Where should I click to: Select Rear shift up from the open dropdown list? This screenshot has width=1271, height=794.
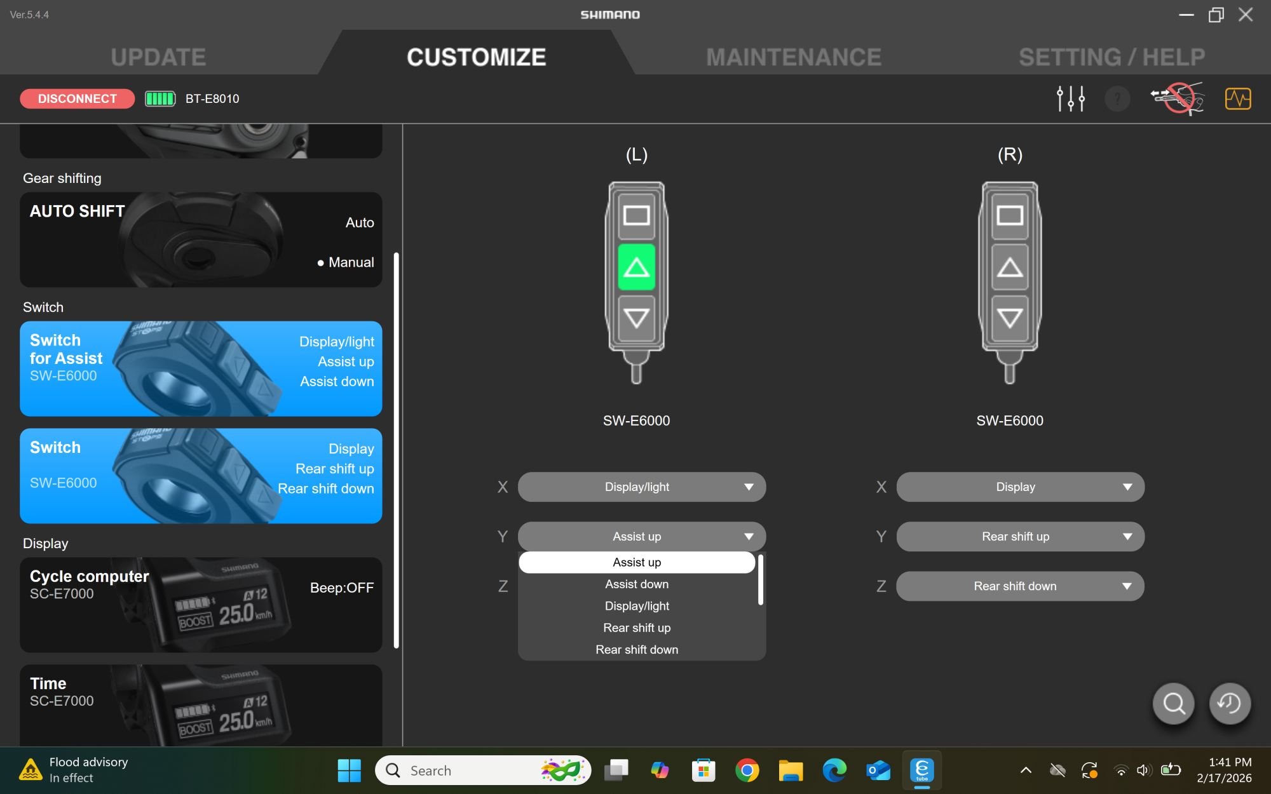[637, 628]
